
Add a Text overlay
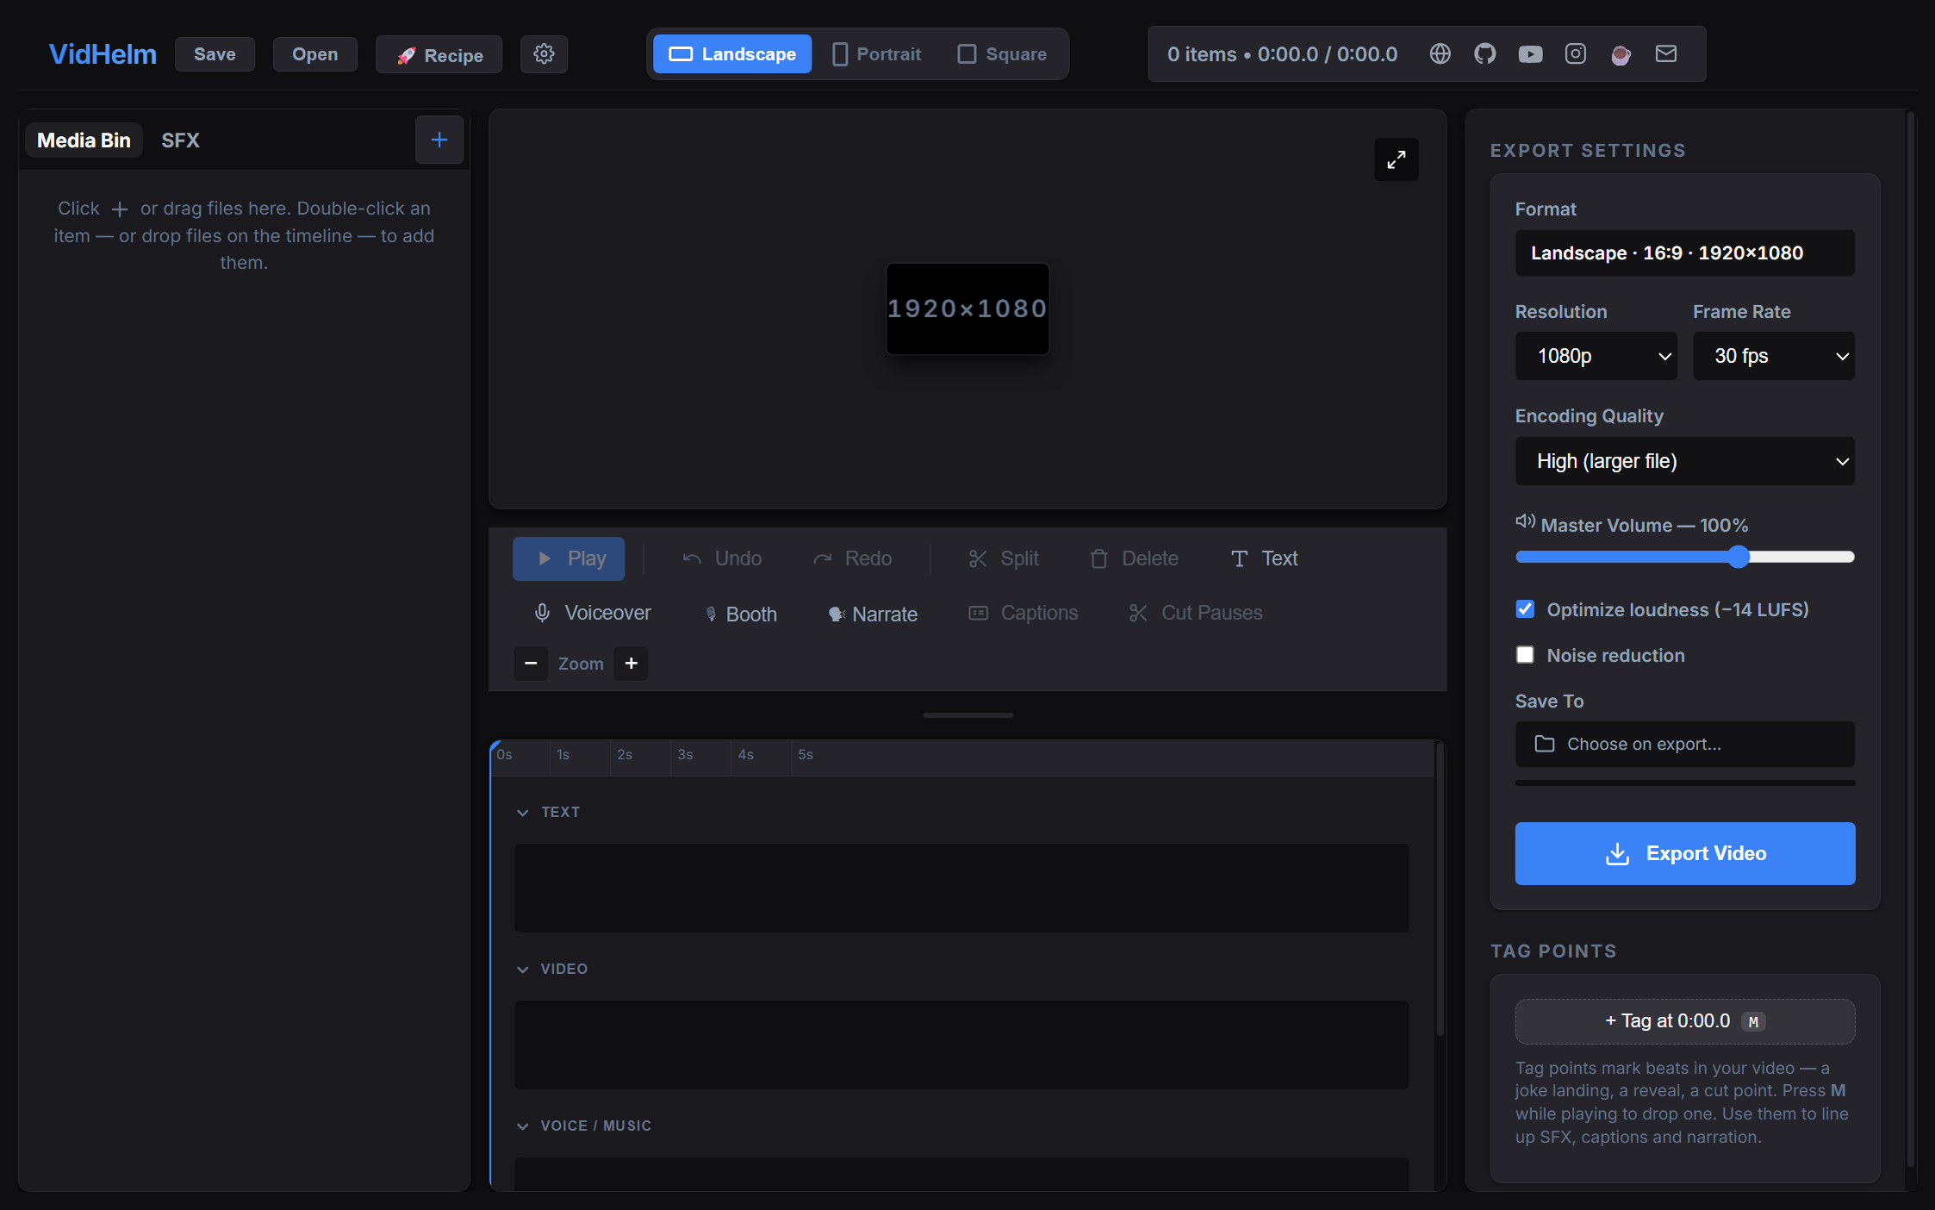point(1264,558)
